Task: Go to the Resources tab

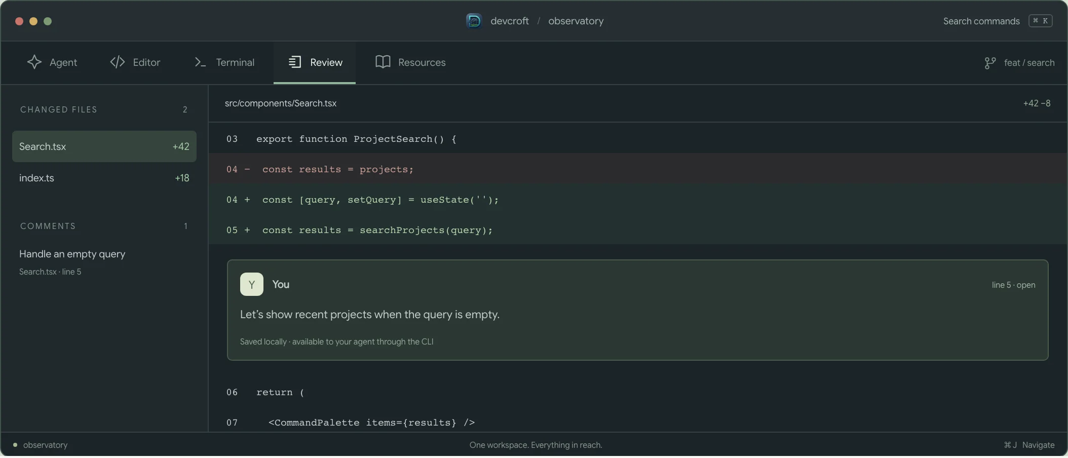Action: (410, 62)
